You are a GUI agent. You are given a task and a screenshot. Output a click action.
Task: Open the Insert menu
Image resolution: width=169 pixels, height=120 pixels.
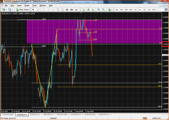(x=19, y=6)
